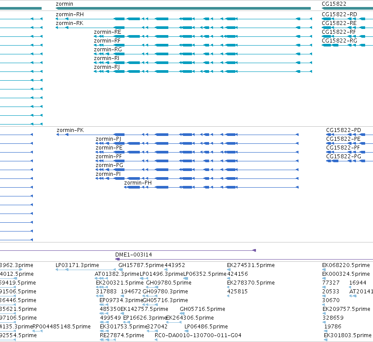
Task: Click the DME1-003I14 clone label
Action: click(x=133, y=255)
